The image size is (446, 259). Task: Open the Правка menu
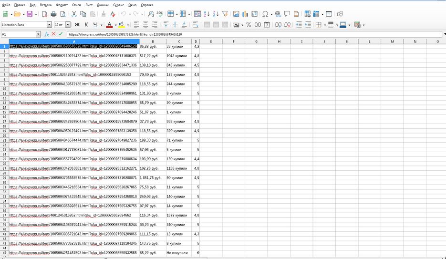coord(20,5)
